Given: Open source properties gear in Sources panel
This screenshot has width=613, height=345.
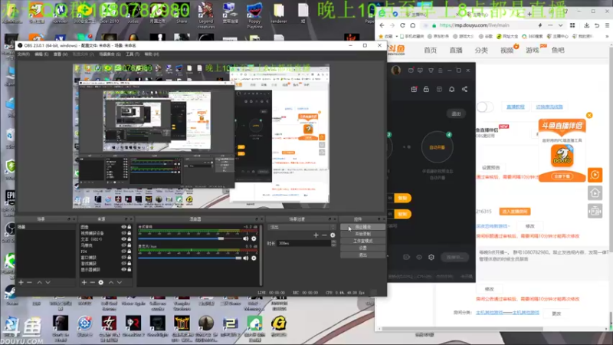Looking at the screenshot, I should pyautogui.click(x=101, y=282).
